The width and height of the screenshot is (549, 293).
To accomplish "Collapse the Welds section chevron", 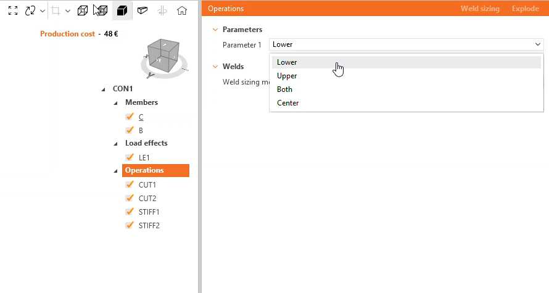I will tap(215, 67).
